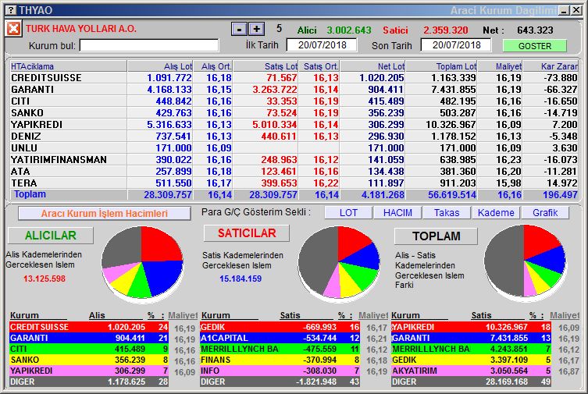Click the SATICILAR button
The width and height of the screenshot is (588, 394).
[247, 233]
